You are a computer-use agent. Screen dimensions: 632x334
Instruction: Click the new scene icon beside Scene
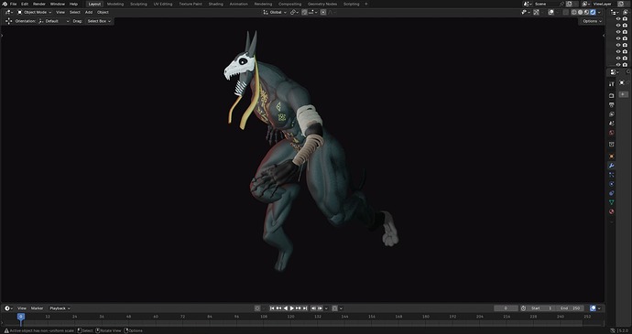[569, 4]
